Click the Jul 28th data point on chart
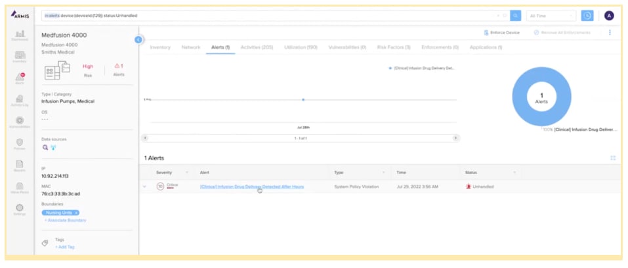This screenshot has width=628, height=268. (303, 99)
